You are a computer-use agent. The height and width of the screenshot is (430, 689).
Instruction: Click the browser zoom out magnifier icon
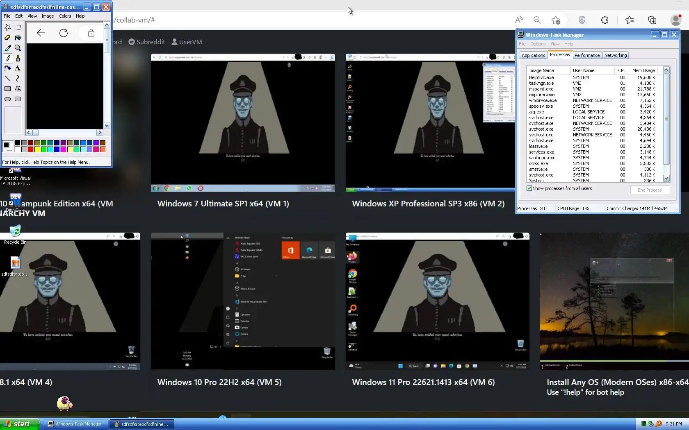pyautogui.click(x=537, y=20)
